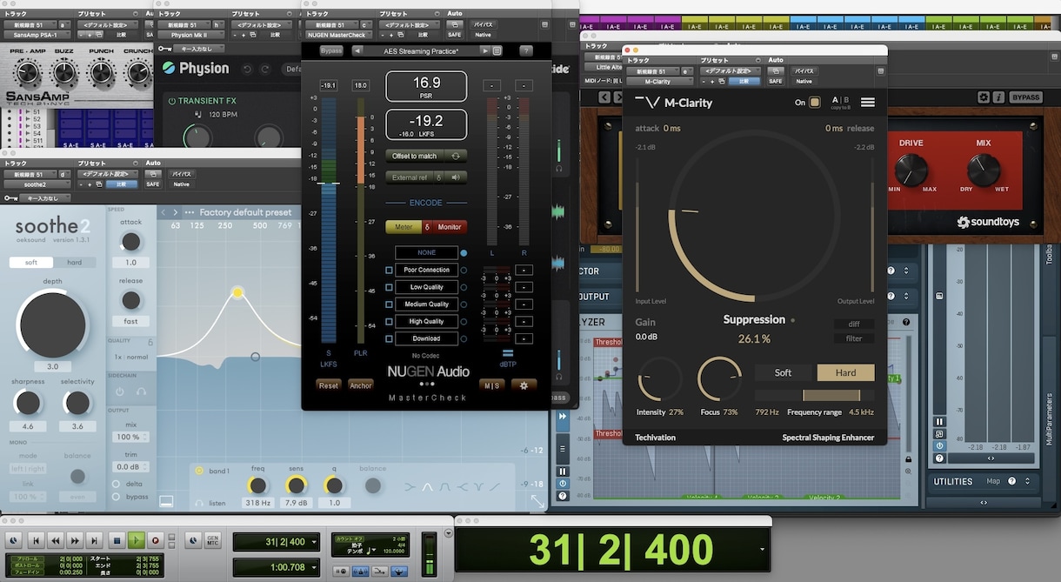Screen dimensions: 1061x582
Task: Open the 1:00.708 sub counter dropdown
Action: pos(316,566)
